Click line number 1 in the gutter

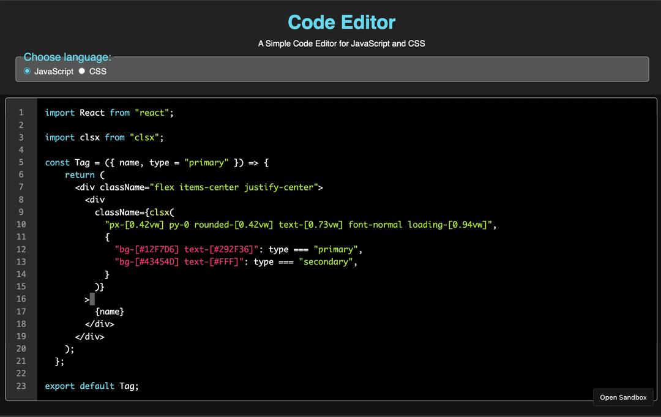tap(21, 113)
